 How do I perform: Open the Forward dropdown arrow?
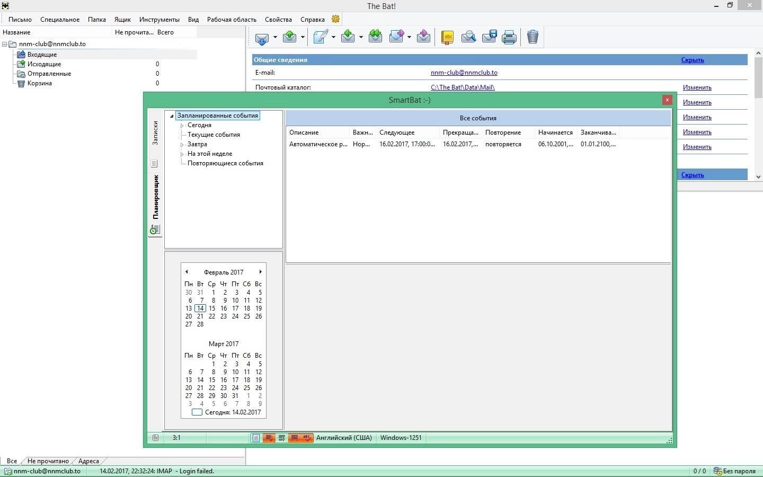(409, 37)
